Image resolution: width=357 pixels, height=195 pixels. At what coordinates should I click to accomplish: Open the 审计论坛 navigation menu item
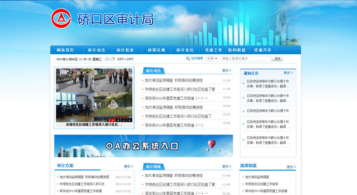click(185, 50)
